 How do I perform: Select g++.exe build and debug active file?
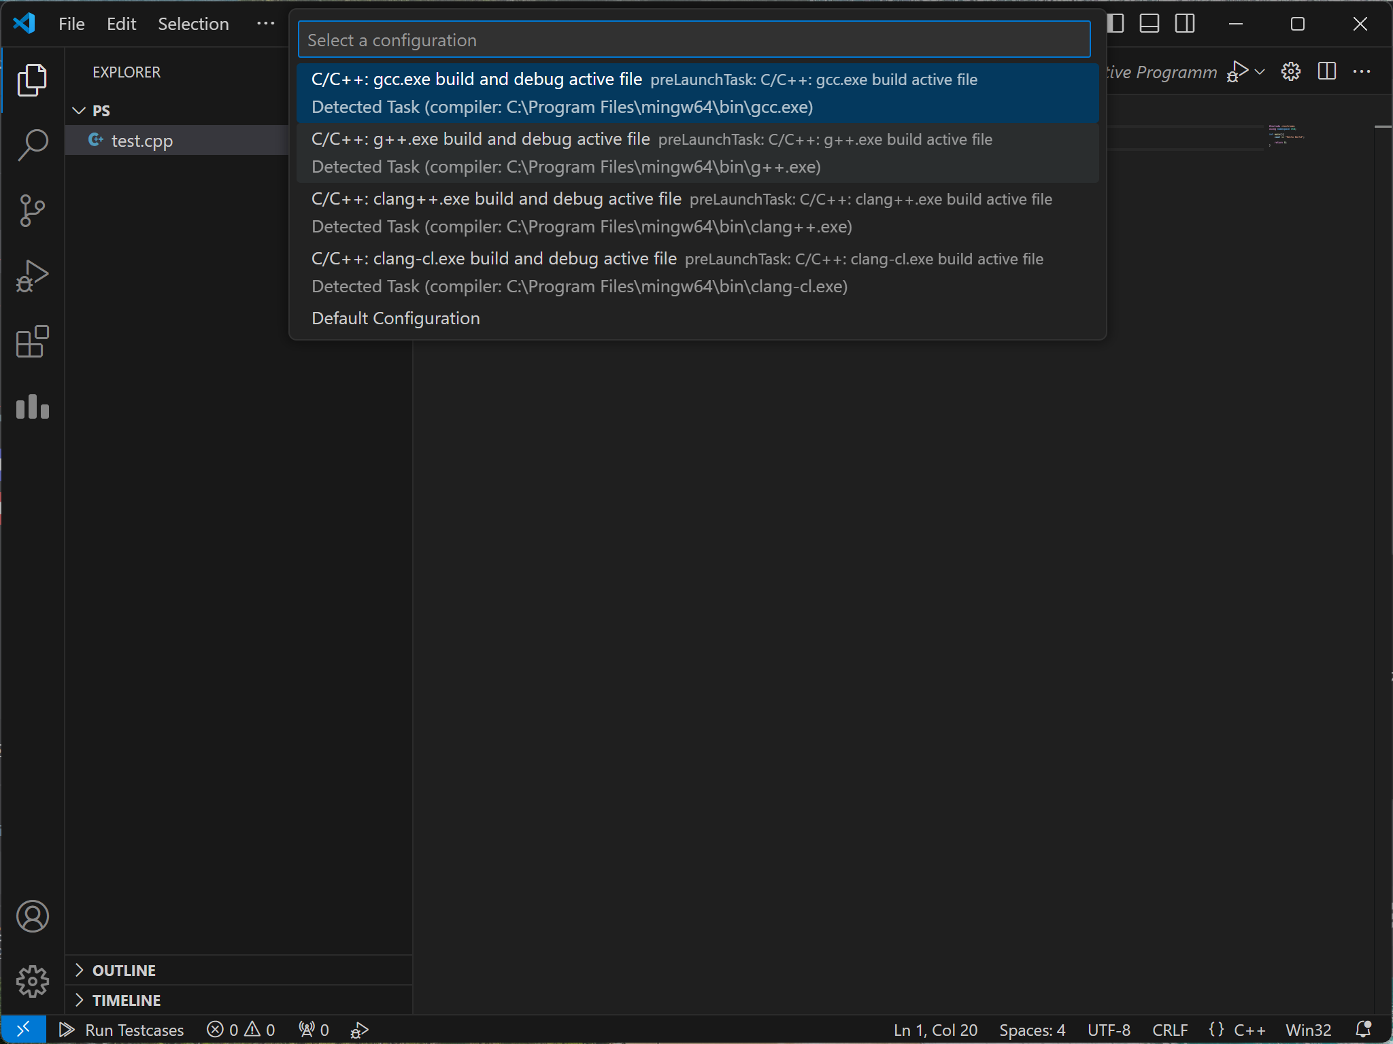tap(697, 153)
